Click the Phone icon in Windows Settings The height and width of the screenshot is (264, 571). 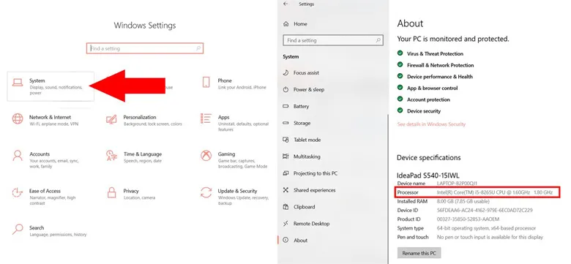[x=206, y=82]
